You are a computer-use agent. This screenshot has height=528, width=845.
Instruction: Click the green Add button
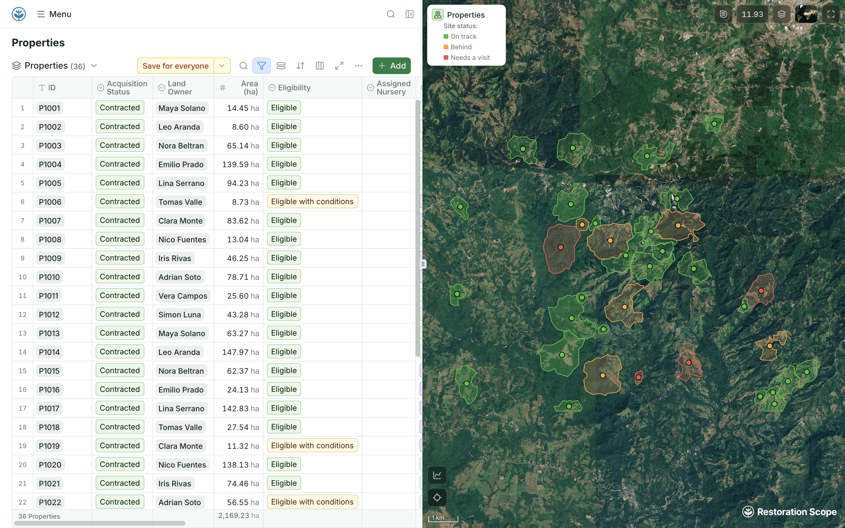[x=391, y=66]
